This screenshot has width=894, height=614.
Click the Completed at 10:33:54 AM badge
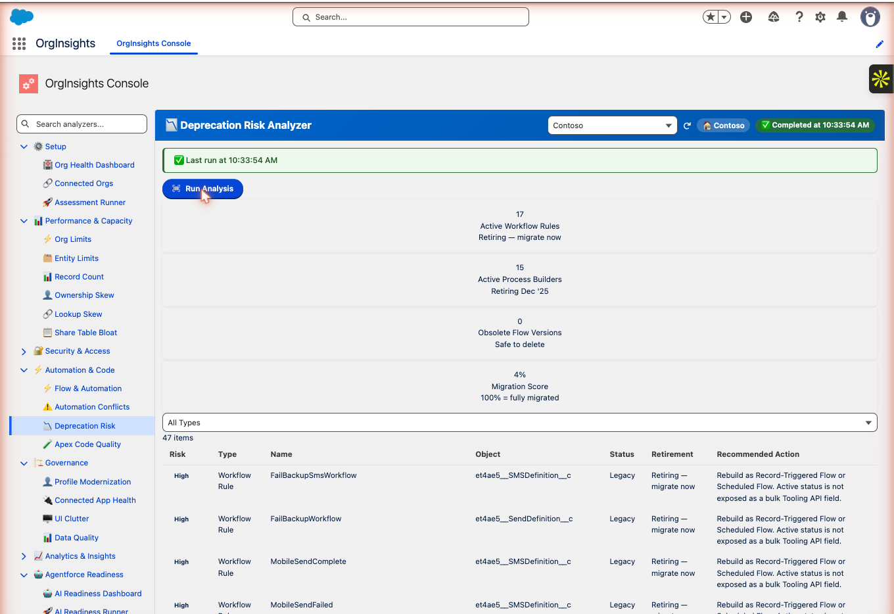815,125
